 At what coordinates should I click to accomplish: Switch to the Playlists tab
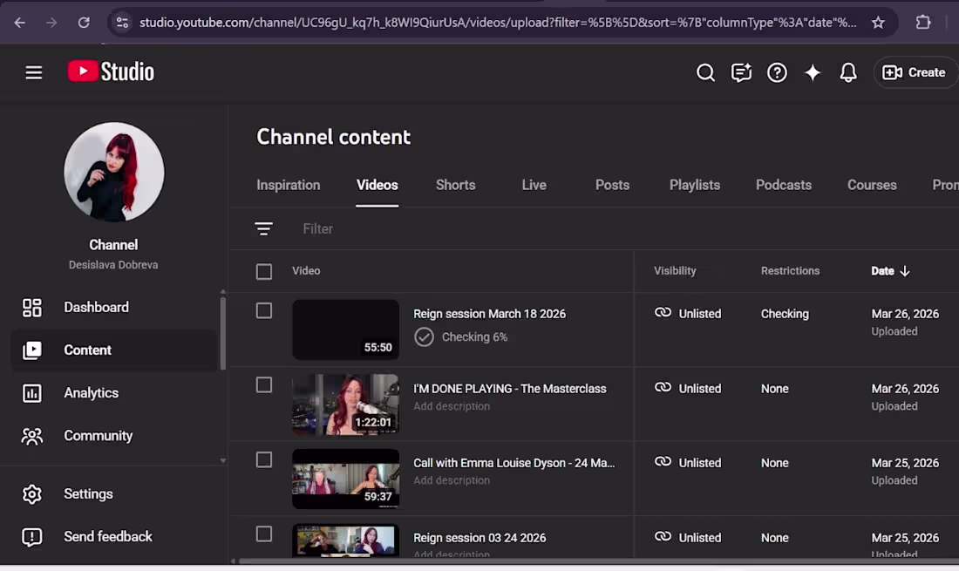click(694, 185)
